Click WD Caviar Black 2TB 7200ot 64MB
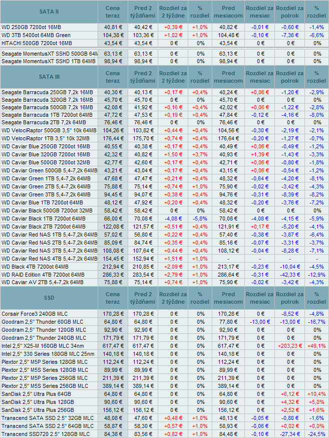This screenshot has width=329, height=438. tap(44, 227)
